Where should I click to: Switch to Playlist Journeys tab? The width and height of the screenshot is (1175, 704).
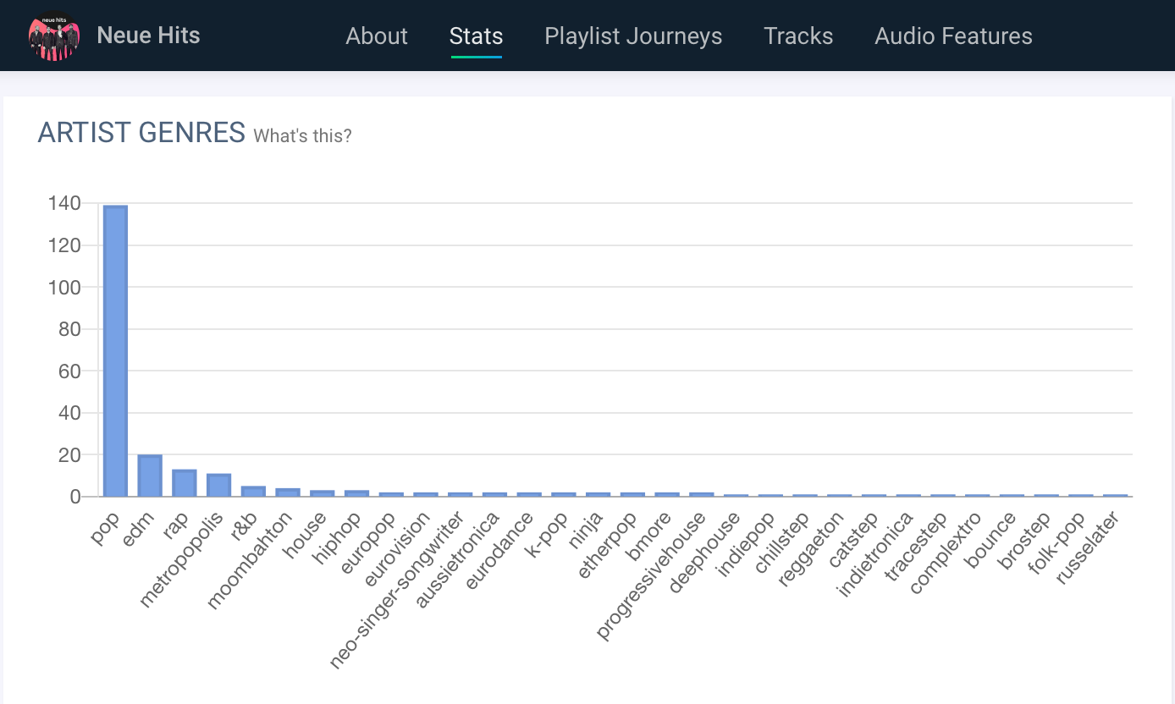point(633,36)
